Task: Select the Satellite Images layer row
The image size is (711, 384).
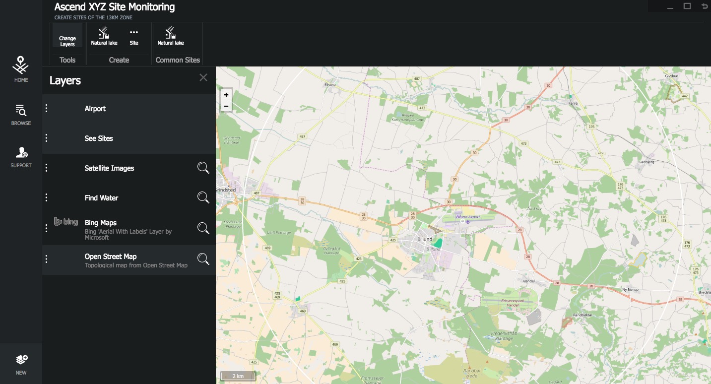Action: (x=129, y=168)
